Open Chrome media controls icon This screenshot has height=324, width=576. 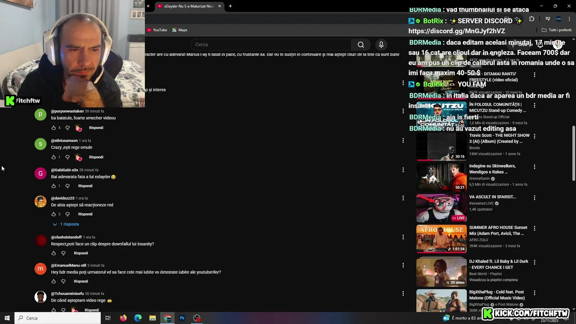point(548,19)
